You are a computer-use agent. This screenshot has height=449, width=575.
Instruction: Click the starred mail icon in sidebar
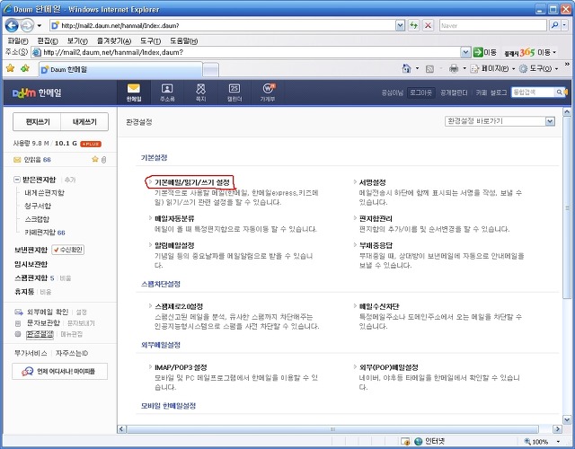point(95,159)
